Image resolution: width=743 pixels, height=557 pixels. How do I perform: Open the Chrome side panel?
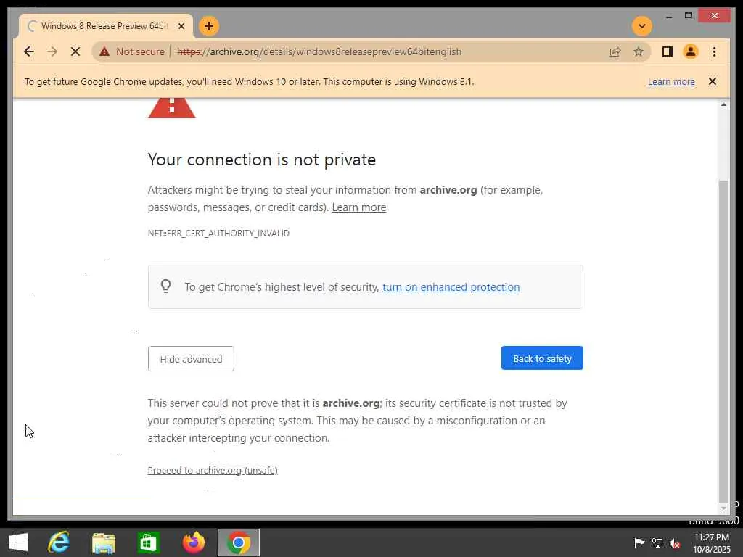(668, 51)
